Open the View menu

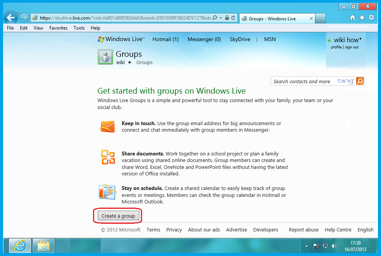pos(38,28)
